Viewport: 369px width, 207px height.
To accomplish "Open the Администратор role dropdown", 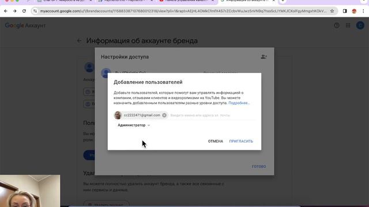I will (x=134, y=125).
